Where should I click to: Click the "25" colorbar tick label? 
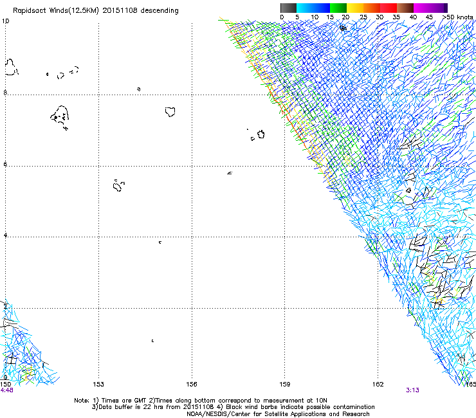363,17
